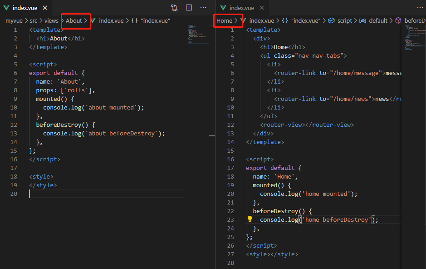Screen dimensions: 426x269
Task: Click beforeDestroy() method in right editor
Action: pyautogui.click(x=279, y=211)
